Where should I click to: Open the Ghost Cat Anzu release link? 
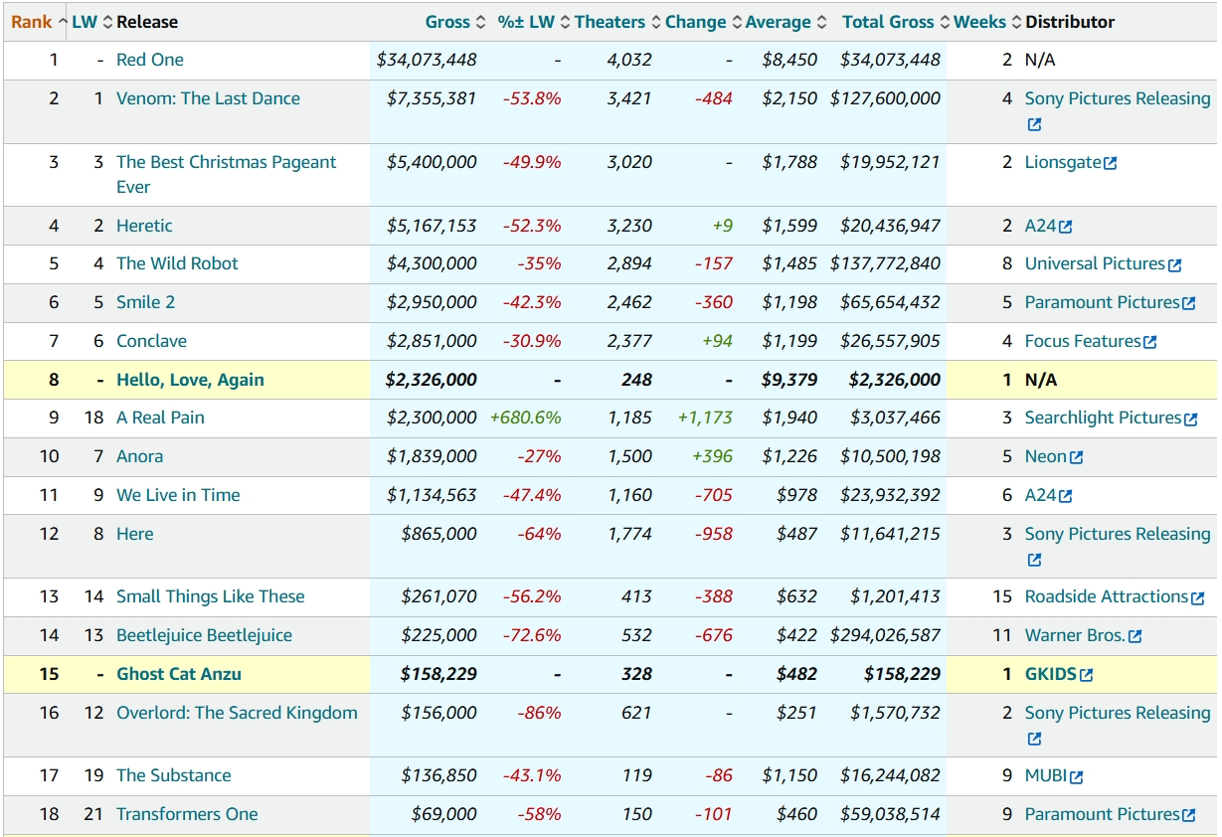(179, 674)
